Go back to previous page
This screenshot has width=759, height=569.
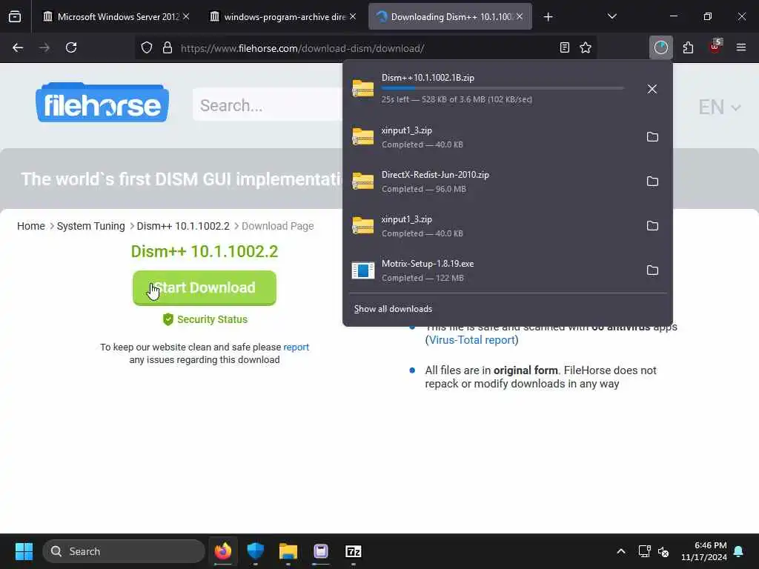[18, 47]
